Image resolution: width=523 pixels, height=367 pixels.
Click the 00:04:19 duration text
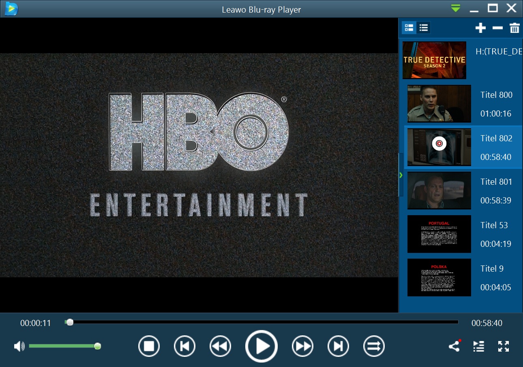tap(496, 244)
